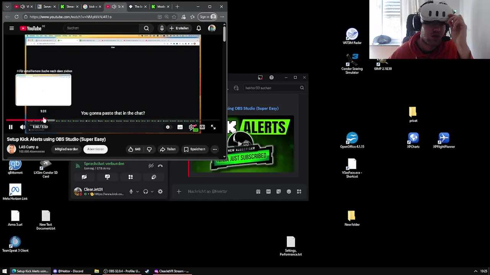The width and height of the screenshot is (490, 275).
Task: Like the video with 643 likes
Action: (x=134, y=149)
